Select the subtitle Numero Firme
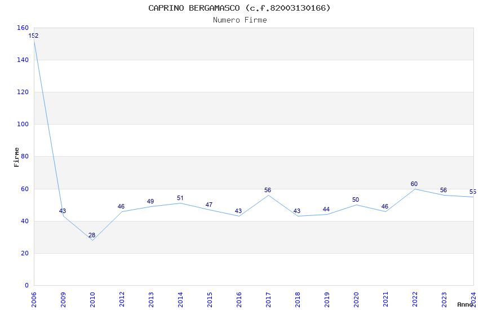 (240, 20)
